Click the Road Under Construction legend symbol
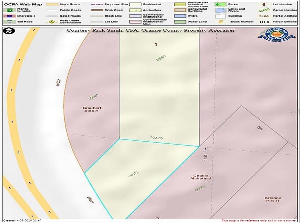This screenshot has width=300, height=223. tap(51, 22)
